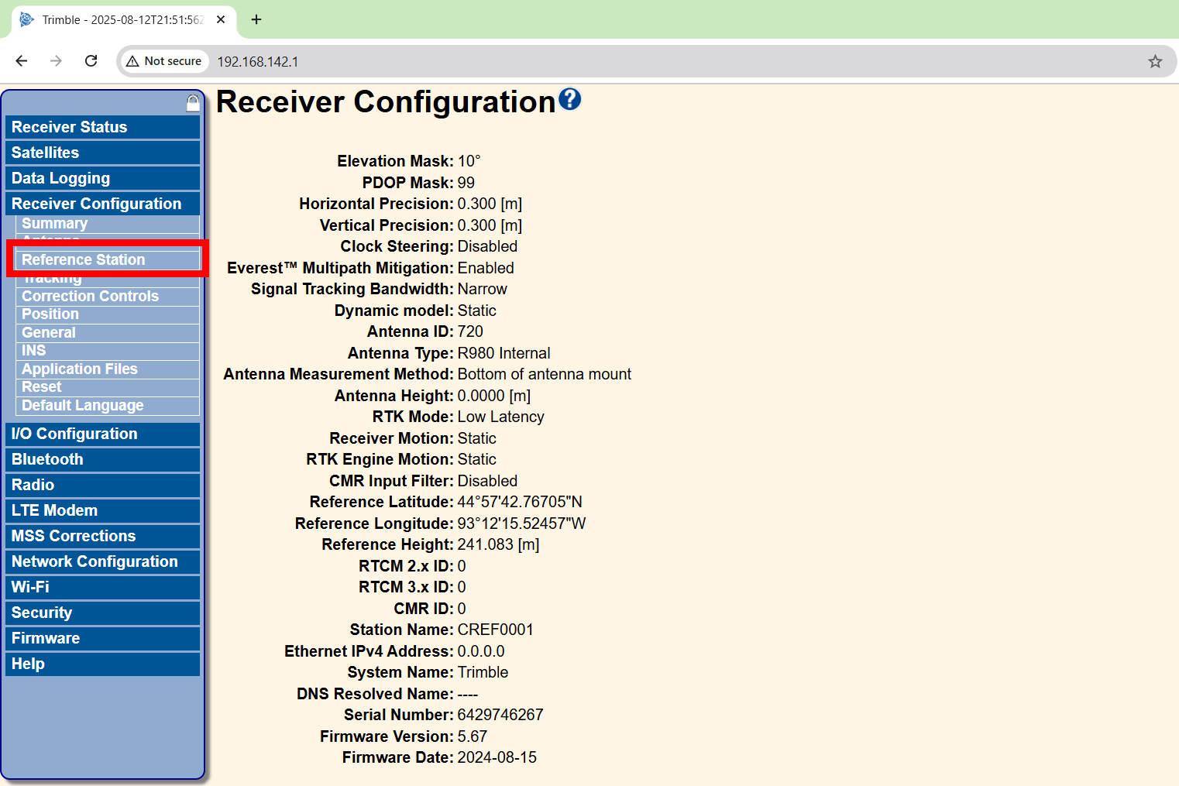Open the Firmware menu
1179x786 pixels.
46,638
